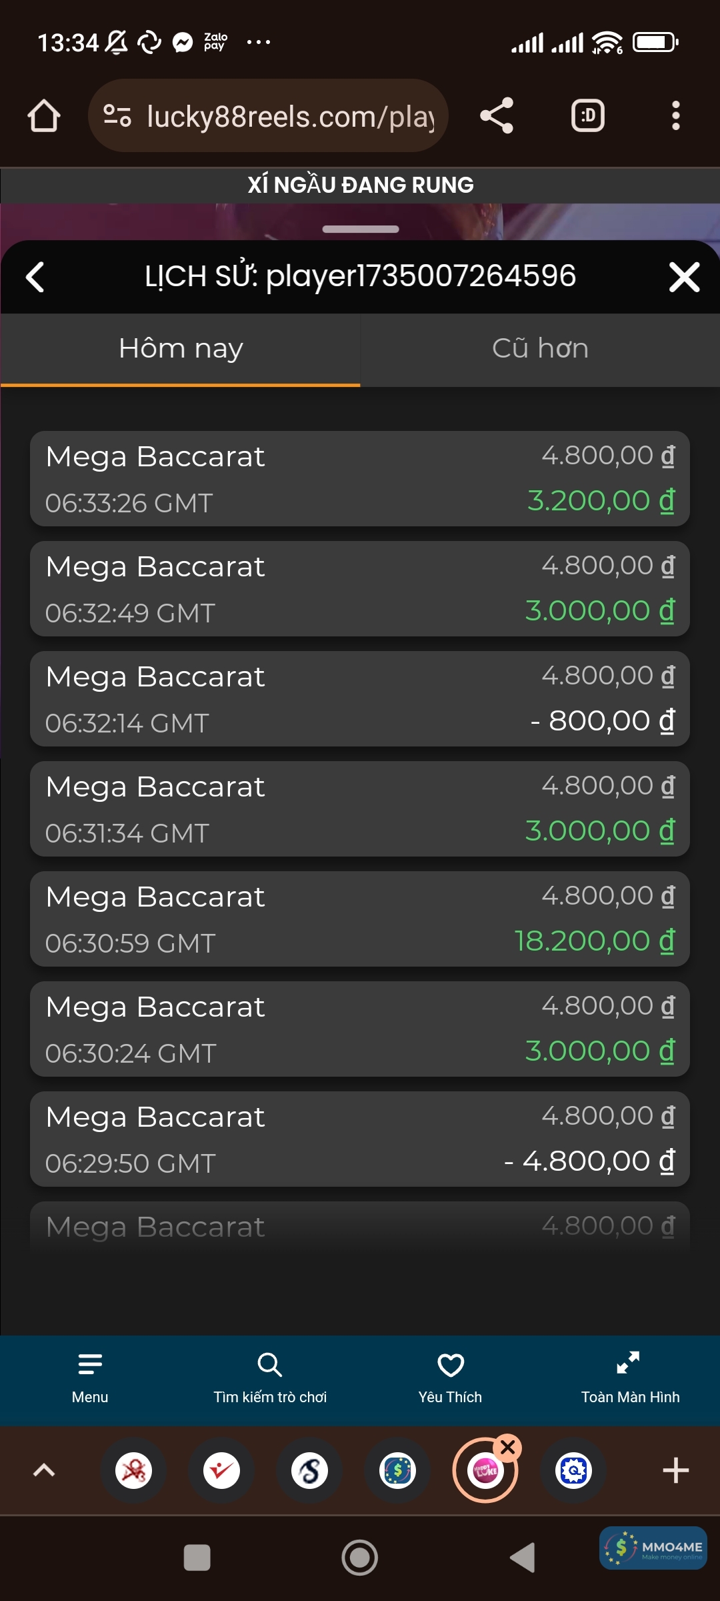
Task: Tap the browser home icon
Action: 44,116
